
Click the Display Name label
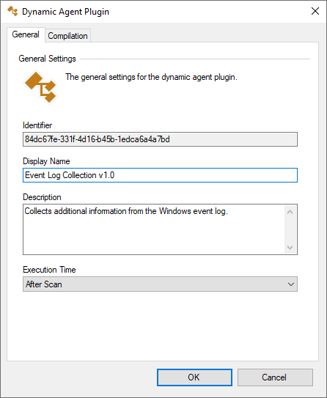click(46, 161)
